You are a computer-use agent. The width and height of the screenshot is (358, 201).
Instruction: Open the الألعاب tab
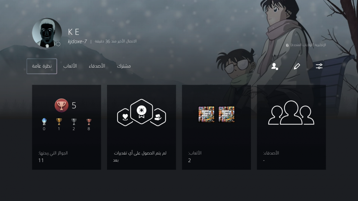pyautogui.click(x=70, y=66)
